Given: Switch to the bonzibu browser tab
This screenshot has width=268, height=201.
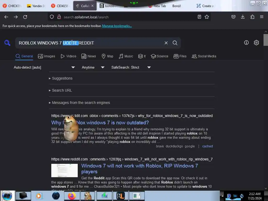Looking at the screenshot, I should click(x=109, y=6).
